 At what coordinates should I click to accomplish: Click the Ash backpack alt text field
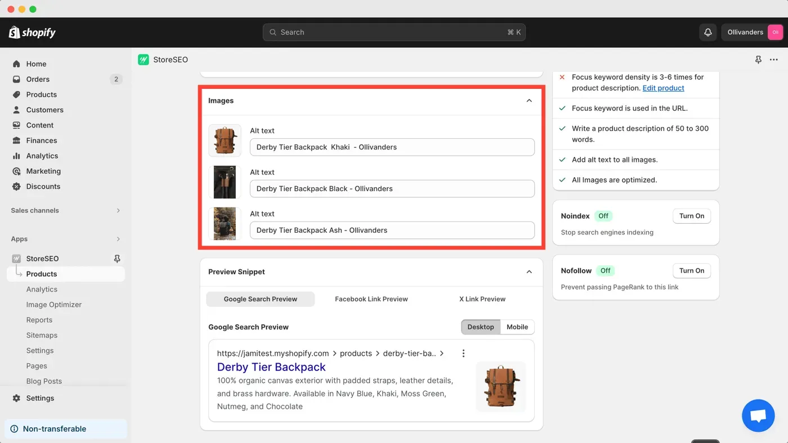[392, 230]
